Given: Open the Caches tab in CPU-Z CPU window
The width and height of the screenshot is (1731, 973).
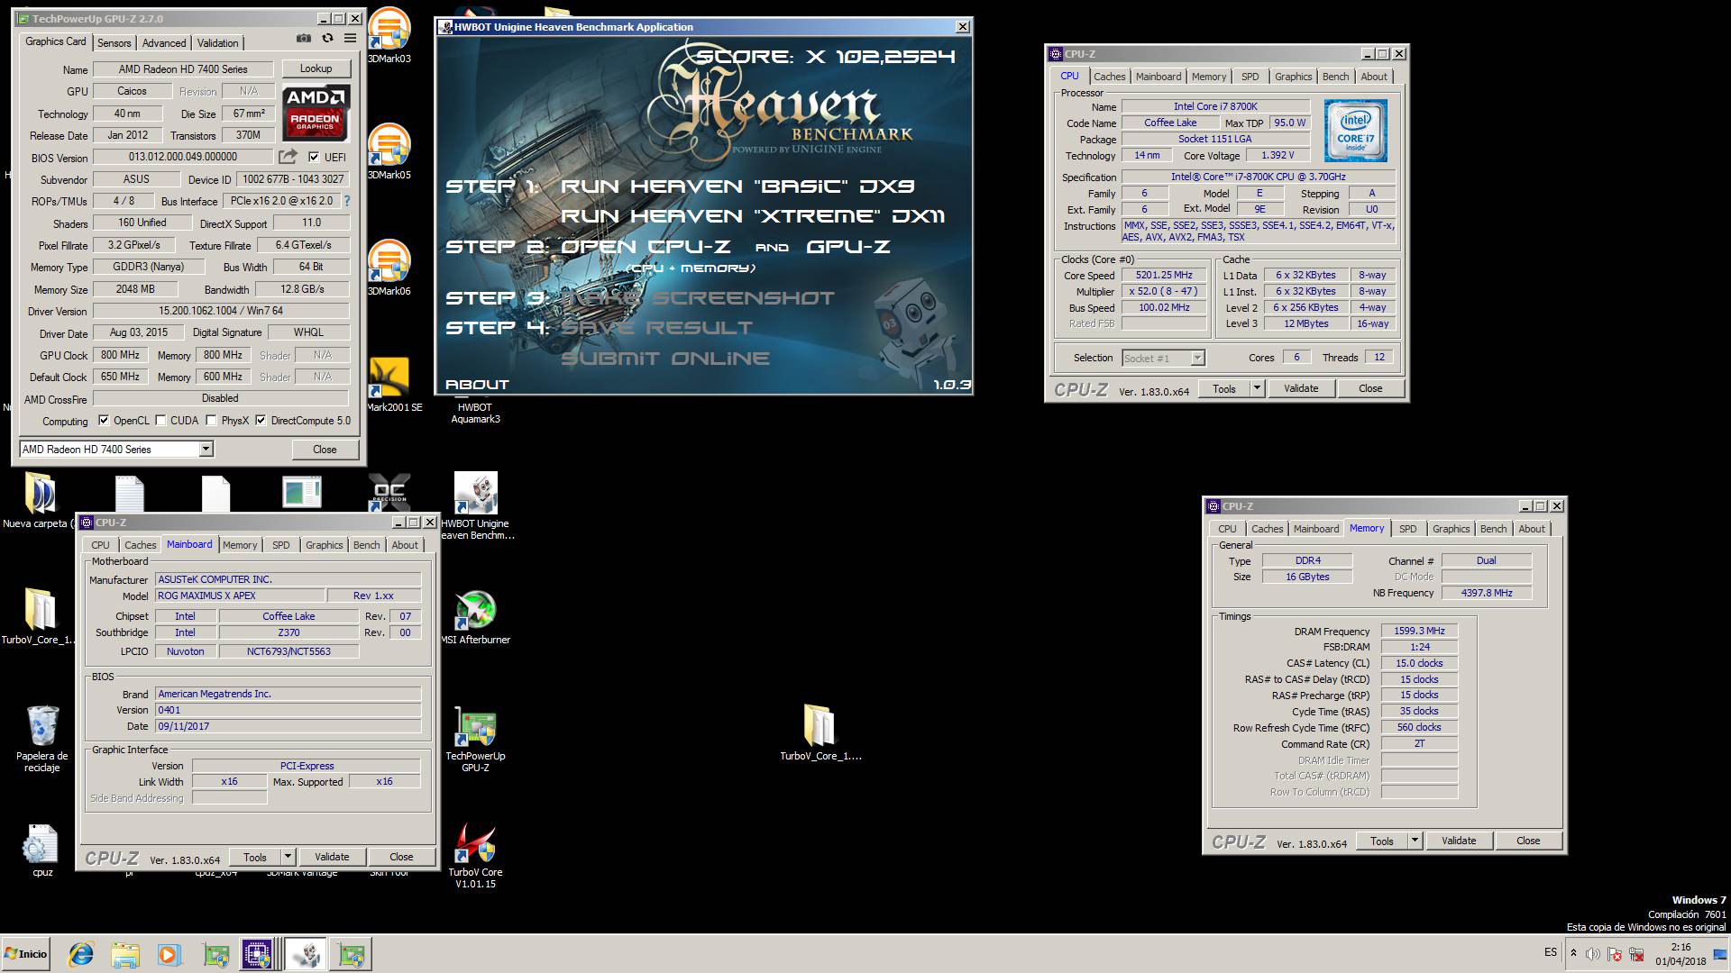Looking at the screenshot, I should 1110,77.
